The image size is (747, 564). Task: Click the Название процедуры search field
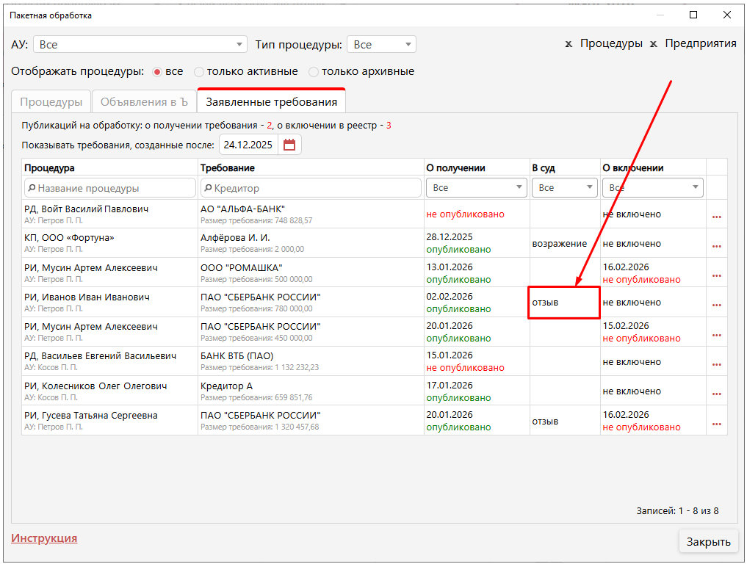pyautogui.click(x=110, y=188)
